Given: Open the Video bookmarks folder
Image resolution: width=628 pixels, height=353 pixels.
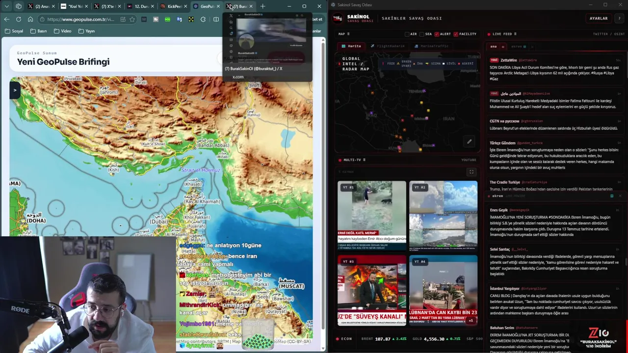Looking at the screenshot, I should point(62,31).
